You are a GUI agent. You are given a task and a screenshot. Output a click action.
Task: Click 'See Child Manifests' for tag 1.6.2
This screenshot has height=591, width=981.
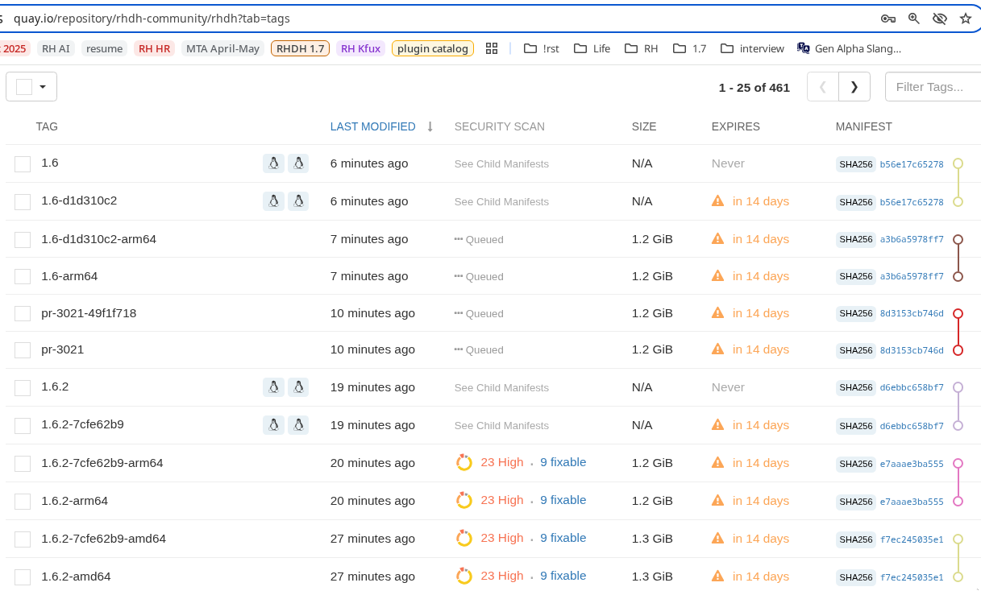coord(501,388)
